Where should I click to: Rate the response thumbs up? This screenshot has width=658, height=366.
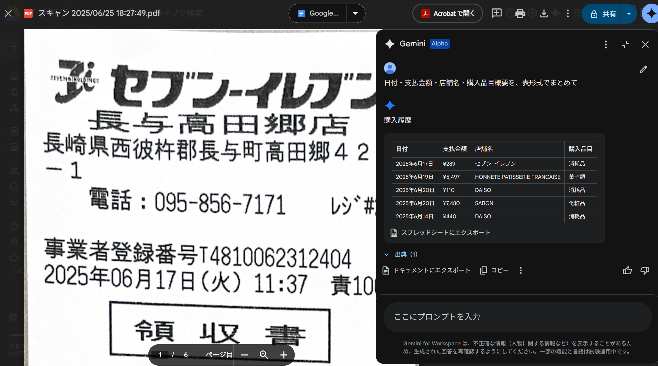pos(627,270)
